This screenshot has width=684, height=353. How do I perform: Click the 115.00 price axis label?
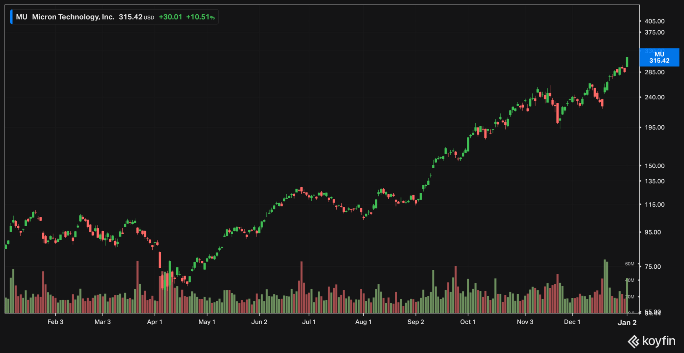pos(654,204)
